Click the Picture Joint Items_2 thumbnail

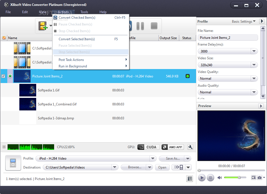click(22, 76)
